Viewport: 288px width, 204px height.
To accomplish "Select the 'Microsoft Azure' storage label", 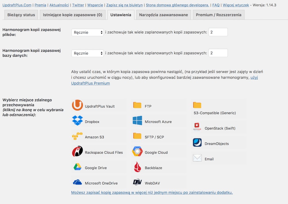I will 158,122.
